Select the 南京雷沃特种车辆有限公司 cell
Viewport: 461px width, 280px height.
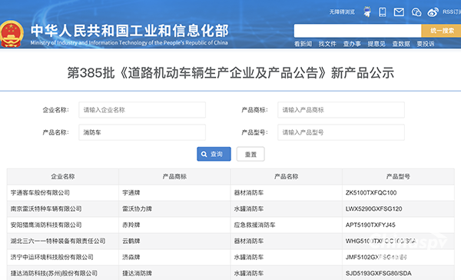click(x=63, y=209)
